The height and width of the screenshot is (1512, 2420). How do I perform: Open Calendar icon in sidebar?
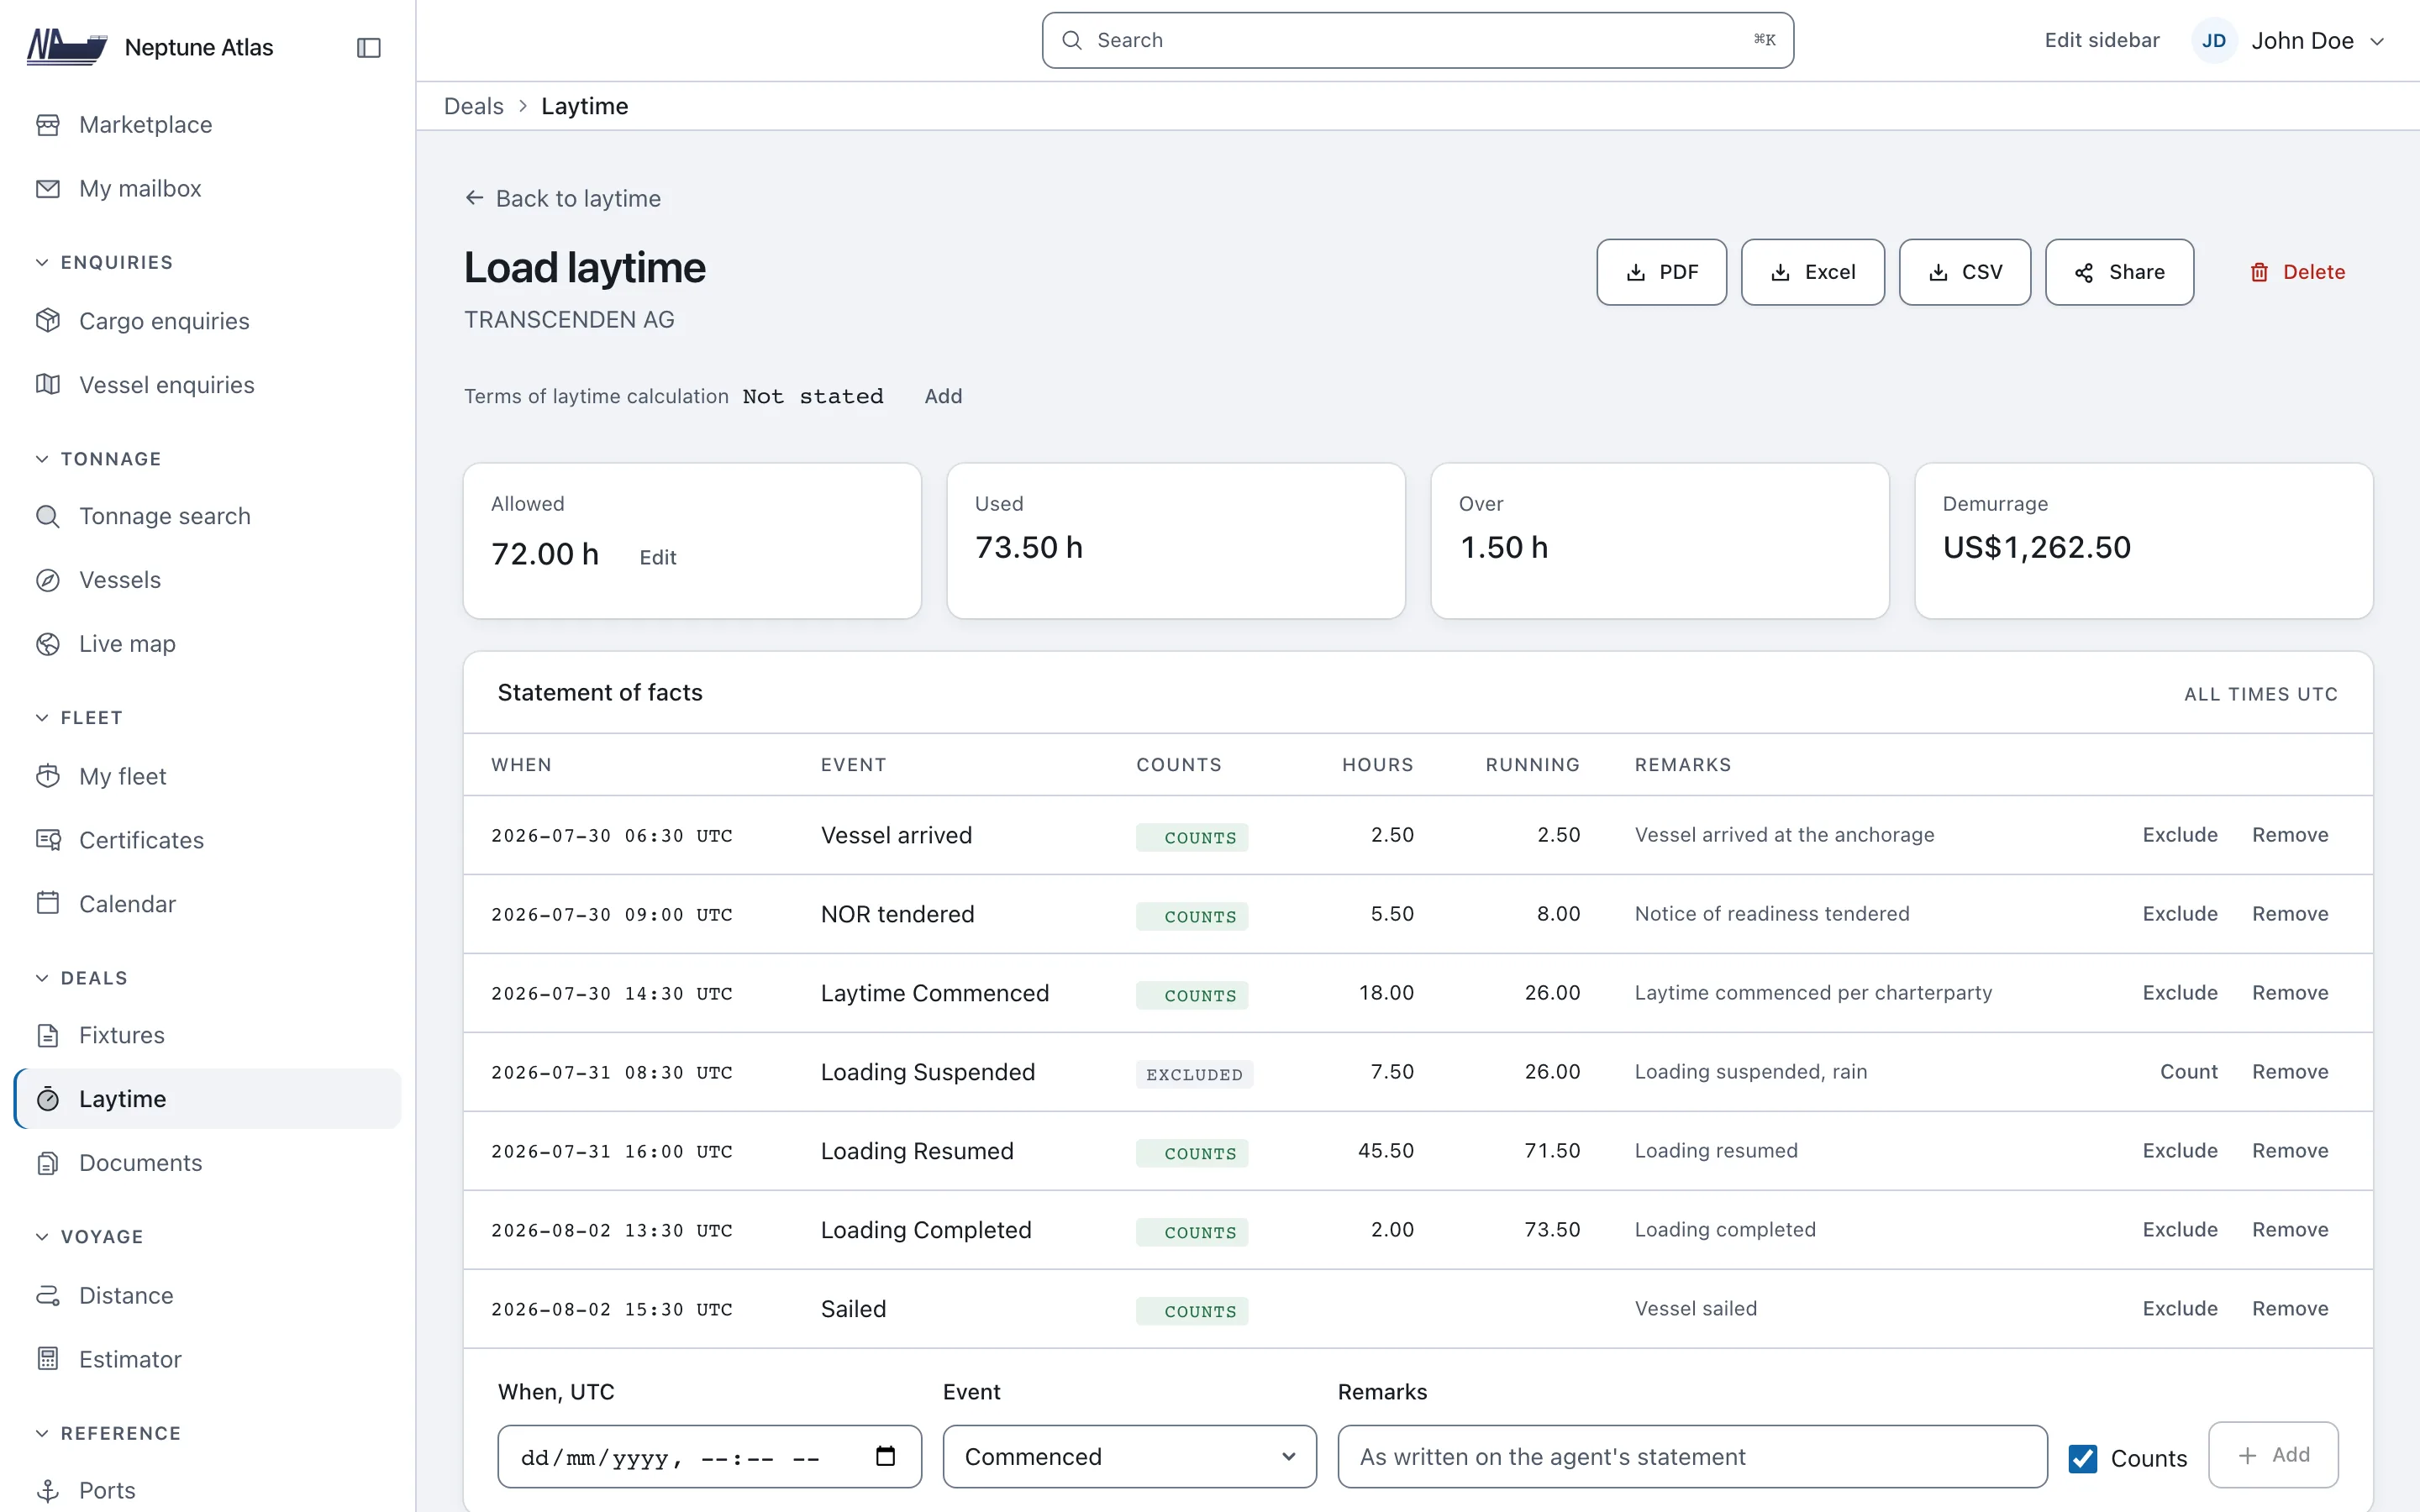pos(48,904)
